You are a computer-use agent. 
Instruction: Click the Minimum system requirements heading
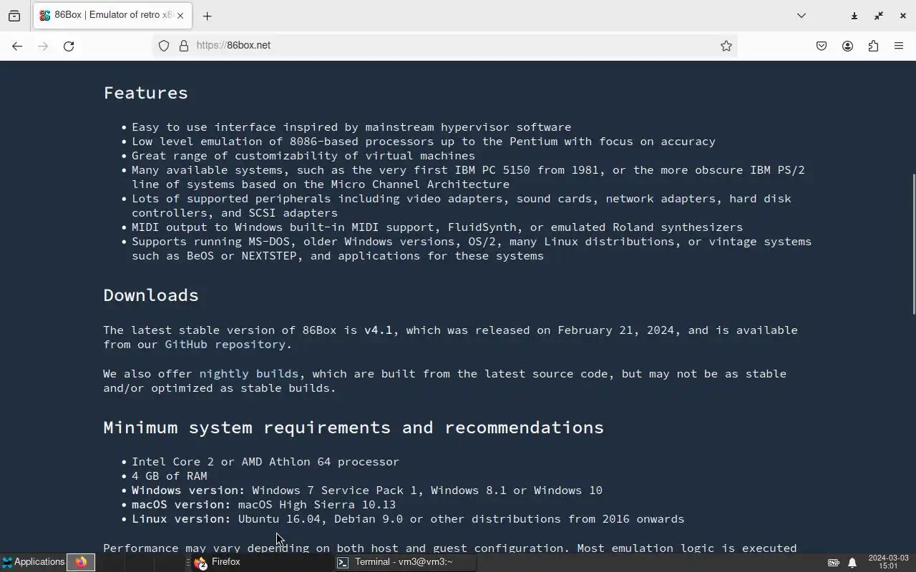[354, 428]
